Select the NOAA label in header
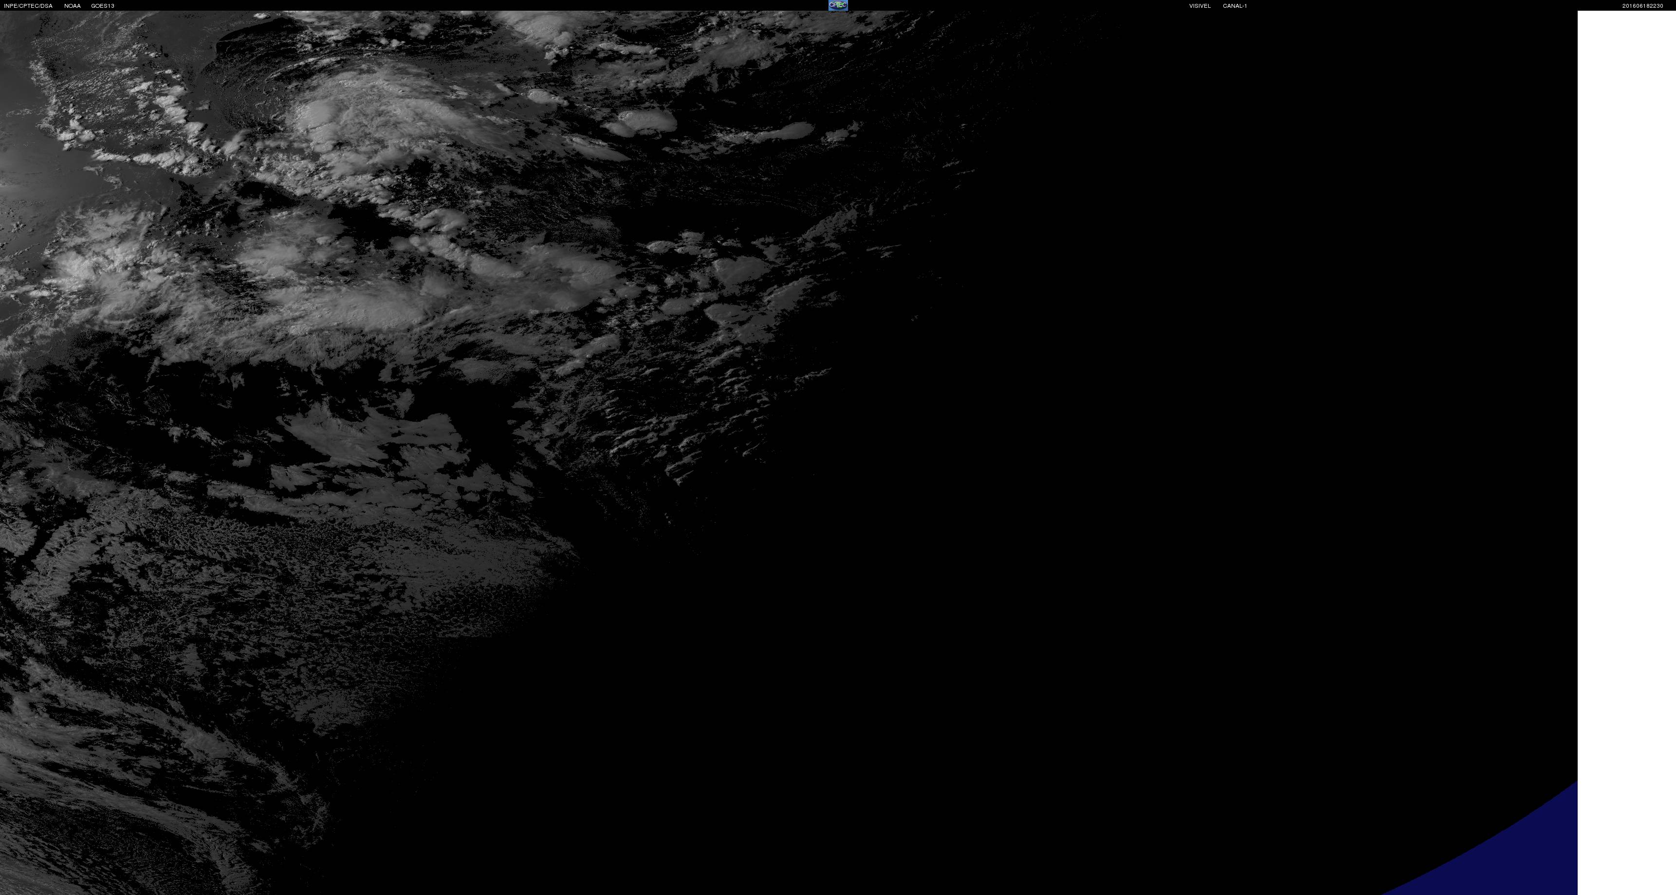Image resolution: width=1676 pixels, height=895 pixels. coord(72,6)
